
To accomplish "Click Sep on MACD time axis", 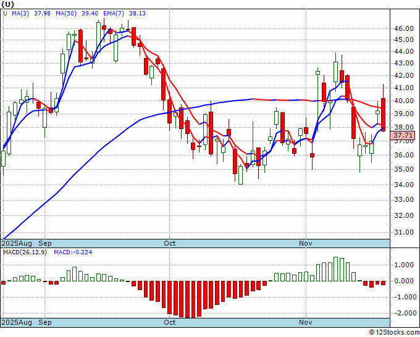I will pos(44,322).
